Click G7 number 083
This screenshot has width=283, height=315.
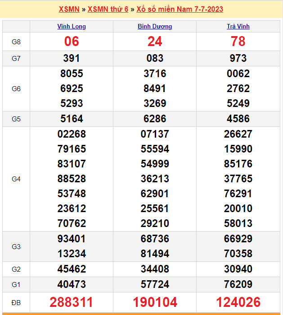(154, 58)
